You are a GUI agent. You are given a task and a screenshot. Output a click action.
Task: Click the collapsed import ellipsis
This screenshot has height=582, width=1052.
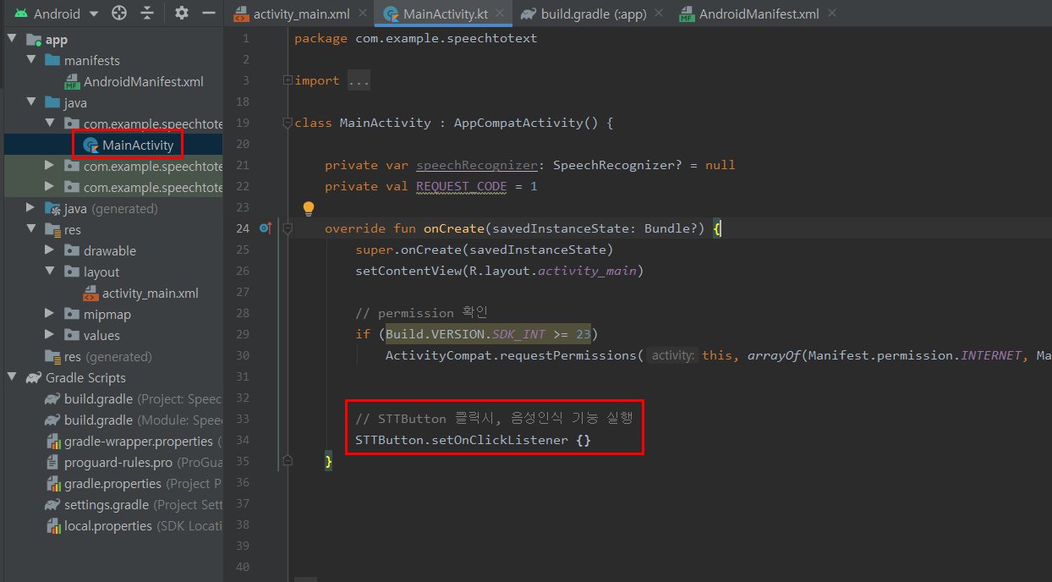point(359,80)
